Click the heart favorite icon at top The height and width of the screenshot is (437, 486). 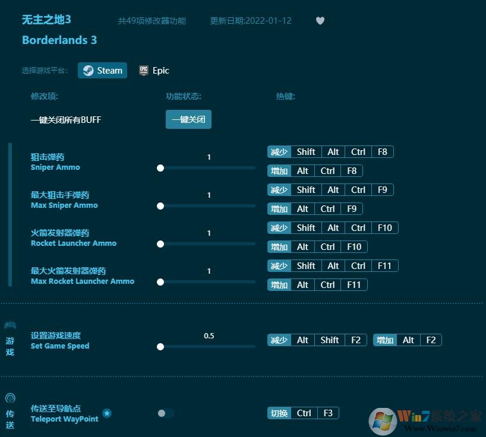pyautogui.click(x=320, y=21)
